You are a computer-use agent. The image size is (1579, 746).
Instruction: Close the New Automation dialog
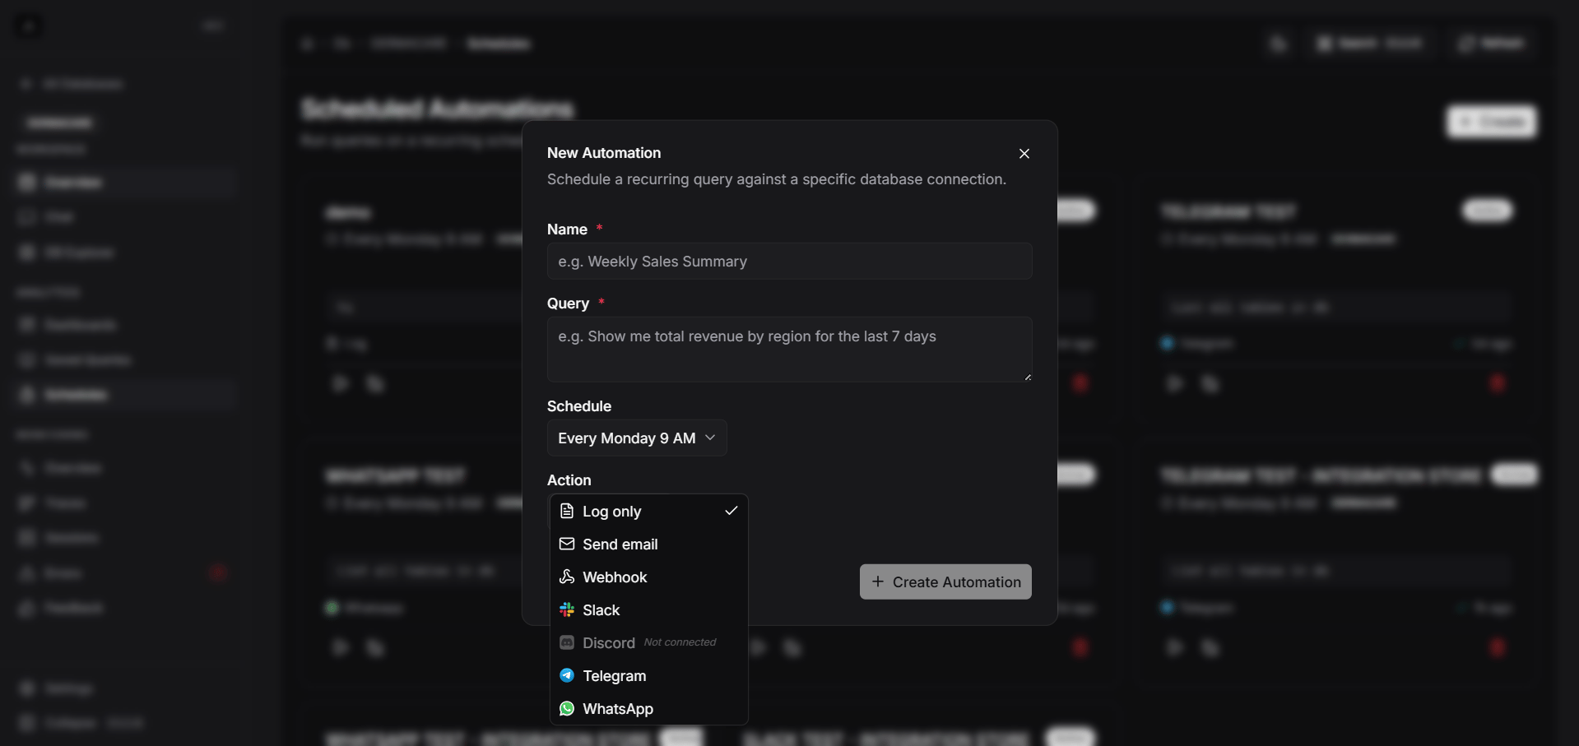coord(1024,154)
